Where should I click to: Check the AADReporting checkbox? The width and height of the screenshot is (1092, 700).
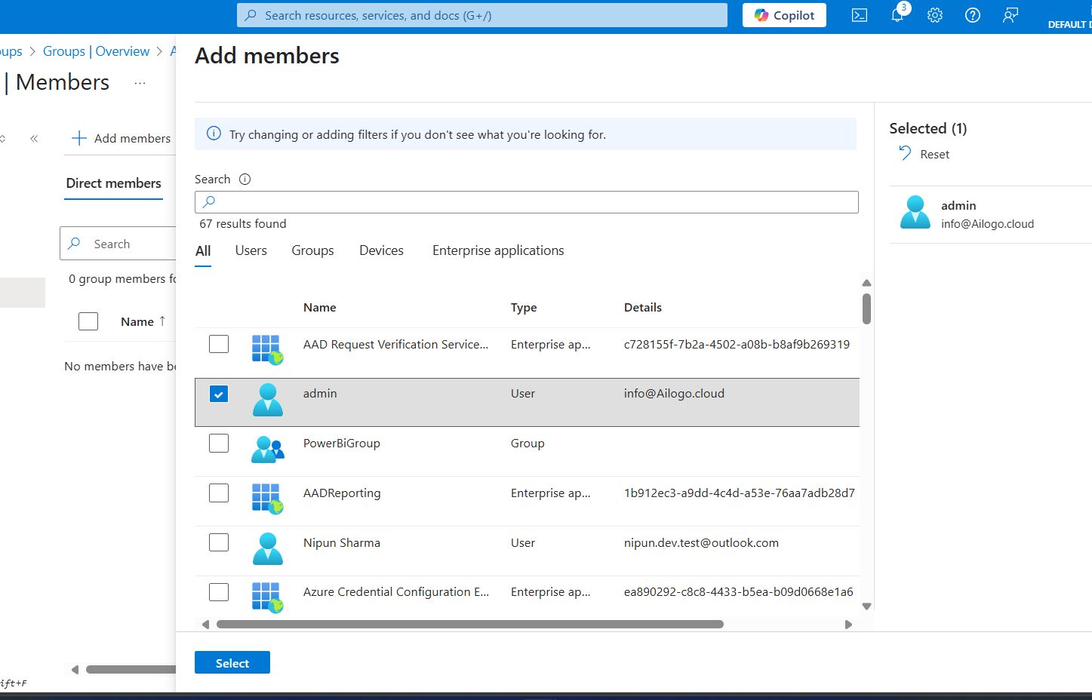pyautogui.click(x=219, y=493)
